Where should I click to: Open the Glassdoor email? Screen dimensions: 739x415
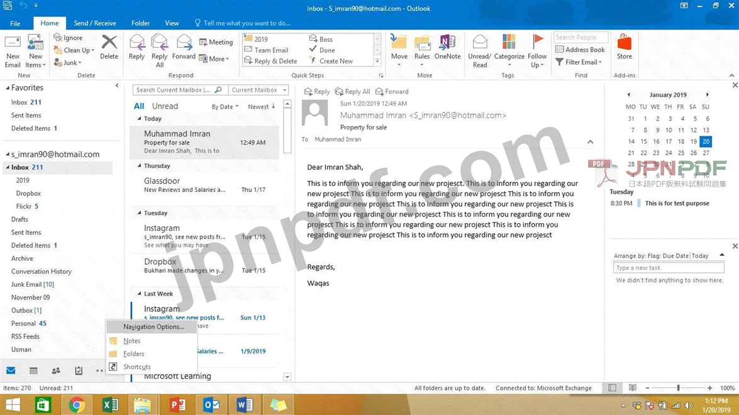tap(204, 185)
